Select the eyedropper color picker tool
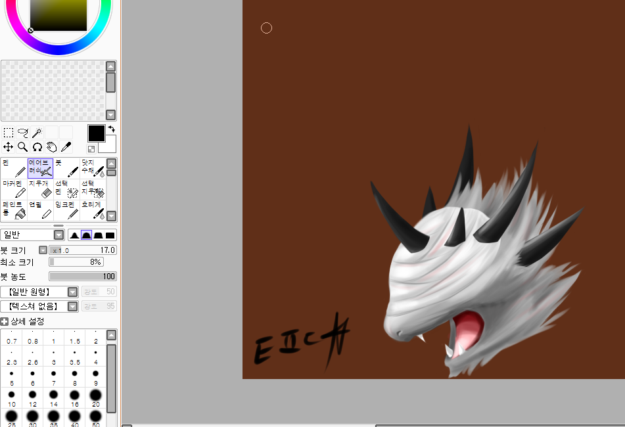The height and width of the screenshot is (427, 625). [x=66, y=147]
